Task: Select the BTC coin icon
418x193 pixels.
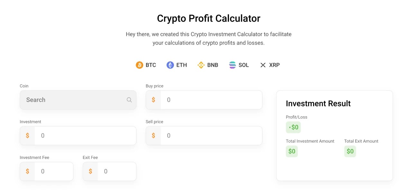Action: [x=140, y=65]
